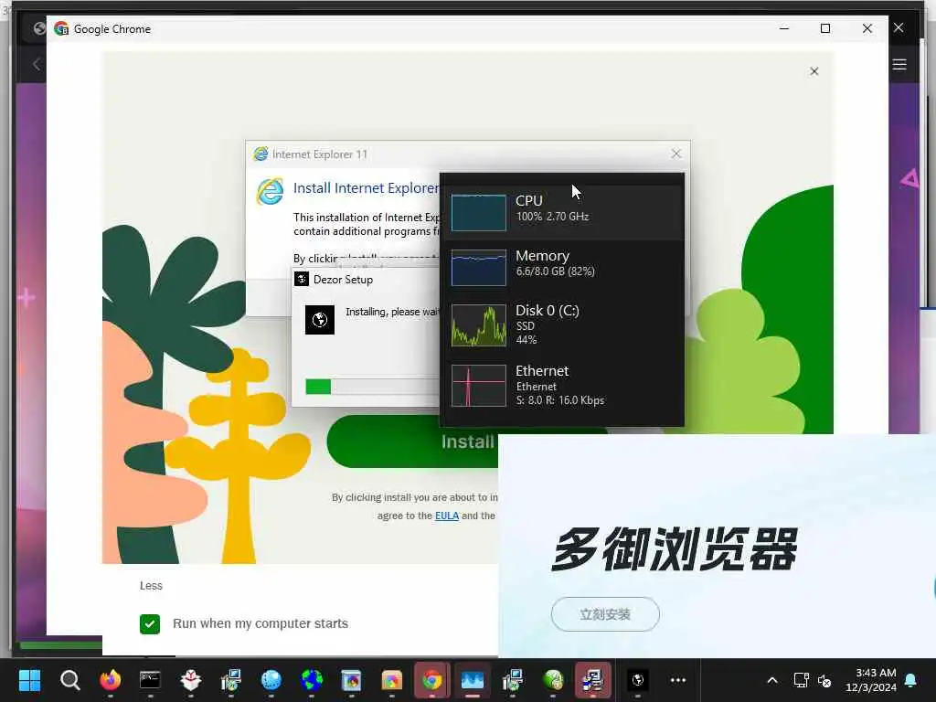
Task: Expand hidden system tray icons
Action: pyautogui.click(x=771, y=680)
